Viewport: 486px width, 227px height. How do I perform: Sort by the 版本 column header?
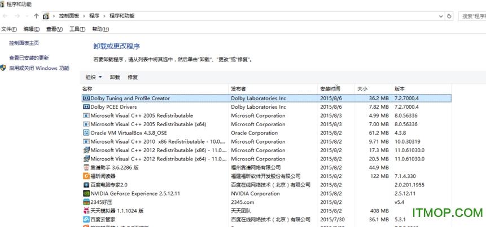coord(422,89)
